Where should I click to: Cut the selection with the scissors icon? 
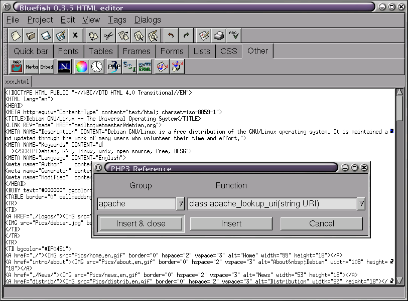109,36
